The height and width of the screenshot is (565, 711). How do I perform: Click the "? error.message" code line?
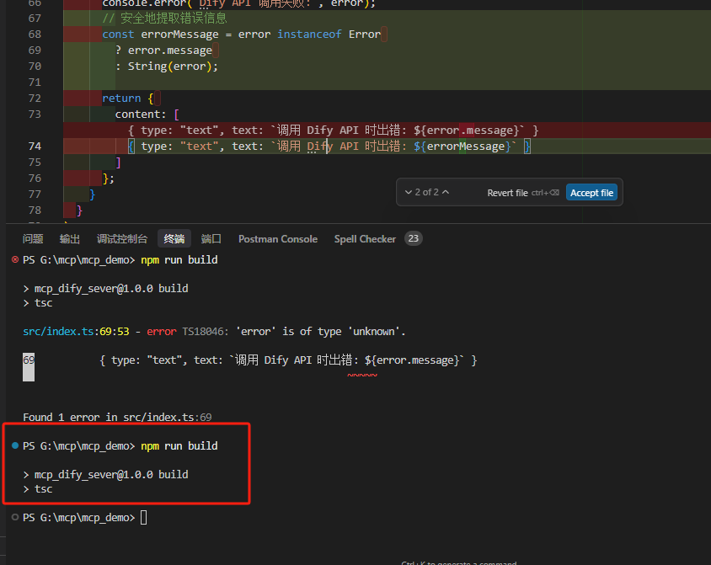click(x=163, y=50)
